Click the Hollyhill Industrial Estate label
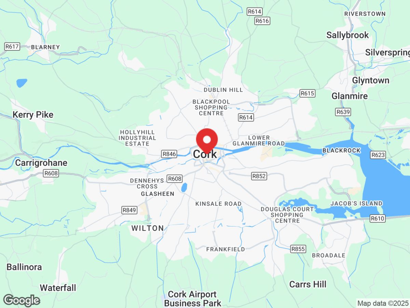410x308 pixels. [137, 138]
